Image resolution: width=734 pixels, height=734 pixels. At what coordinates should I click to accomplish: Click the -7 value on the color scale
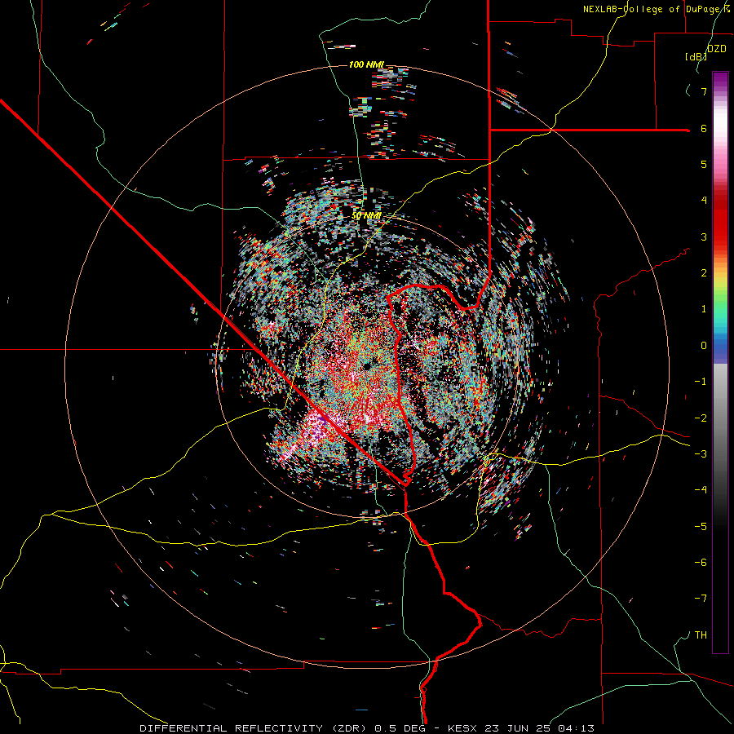click(x=701, y=599)
